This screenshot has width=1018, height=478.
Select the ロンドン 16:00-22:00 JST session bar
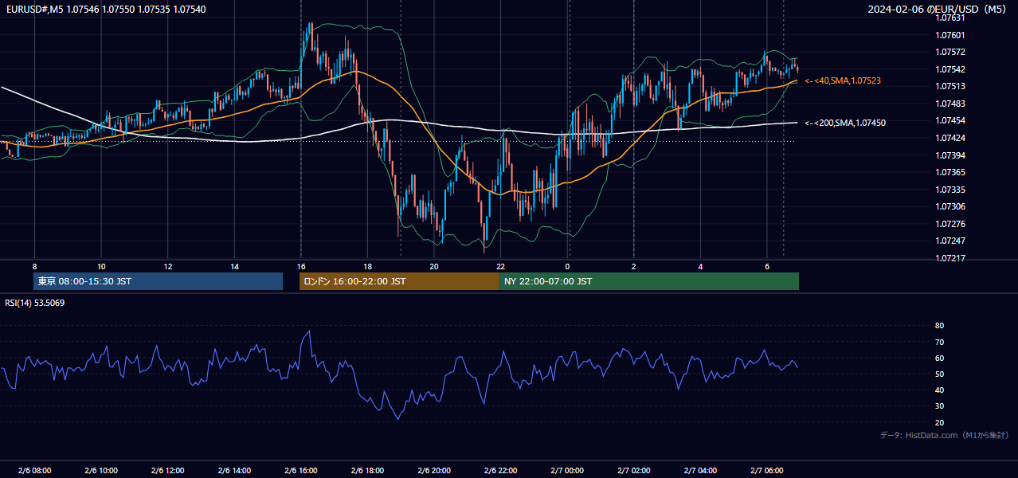(399, 281)
